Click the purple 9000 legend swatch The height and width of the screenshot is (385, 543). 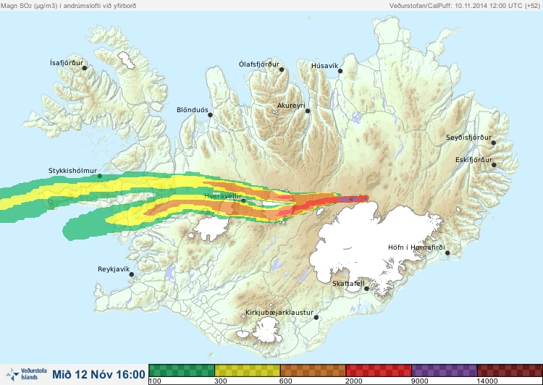tap(445, 371)
